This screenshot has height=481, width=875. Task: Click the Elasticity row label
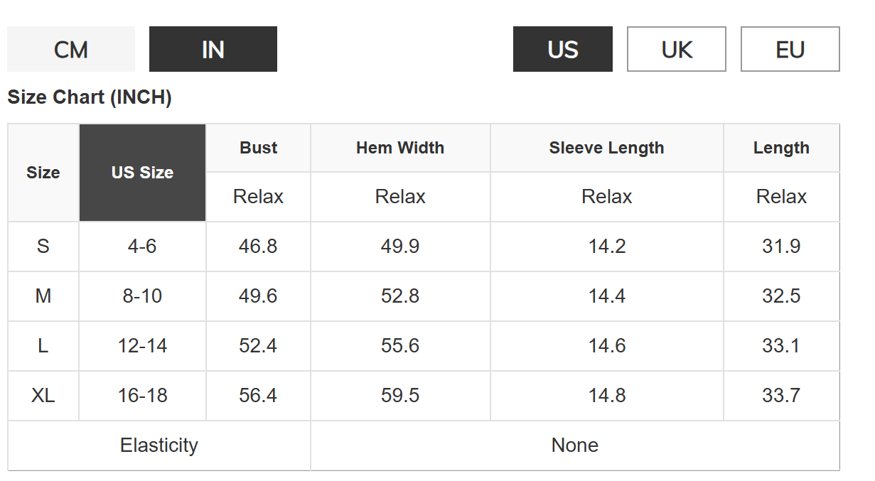(x=159, y=445)
